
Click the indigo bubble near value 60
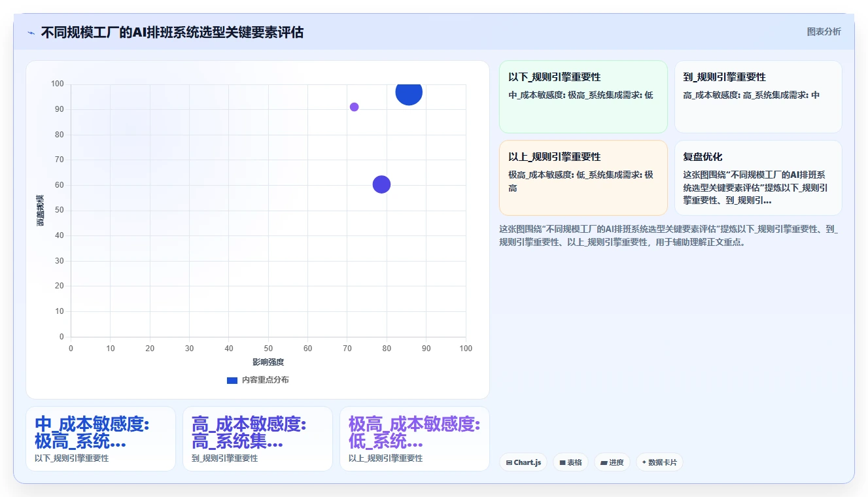click(381, 184)
